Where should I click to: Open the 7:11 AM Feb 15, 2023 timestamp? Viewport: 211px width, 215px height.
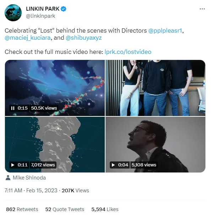pyautogui.click(x=31, y=191)
